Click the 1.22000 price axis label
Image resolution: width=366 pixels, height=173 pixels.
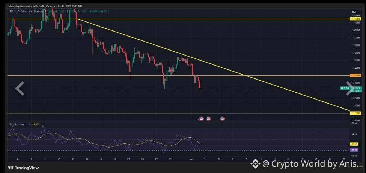(356, 106)
